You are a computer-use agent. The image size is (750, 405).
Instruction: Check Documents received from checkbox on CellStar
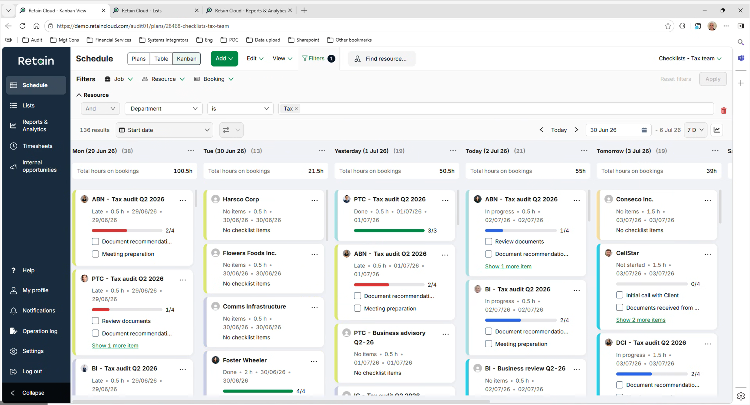619,307
